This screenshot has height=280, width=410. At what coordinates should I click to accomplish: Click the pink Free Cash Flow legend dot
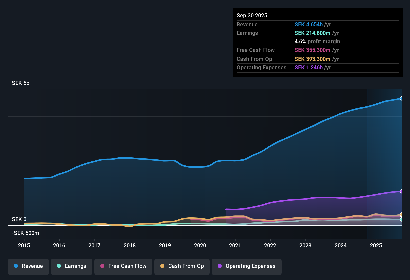[102, 266]
